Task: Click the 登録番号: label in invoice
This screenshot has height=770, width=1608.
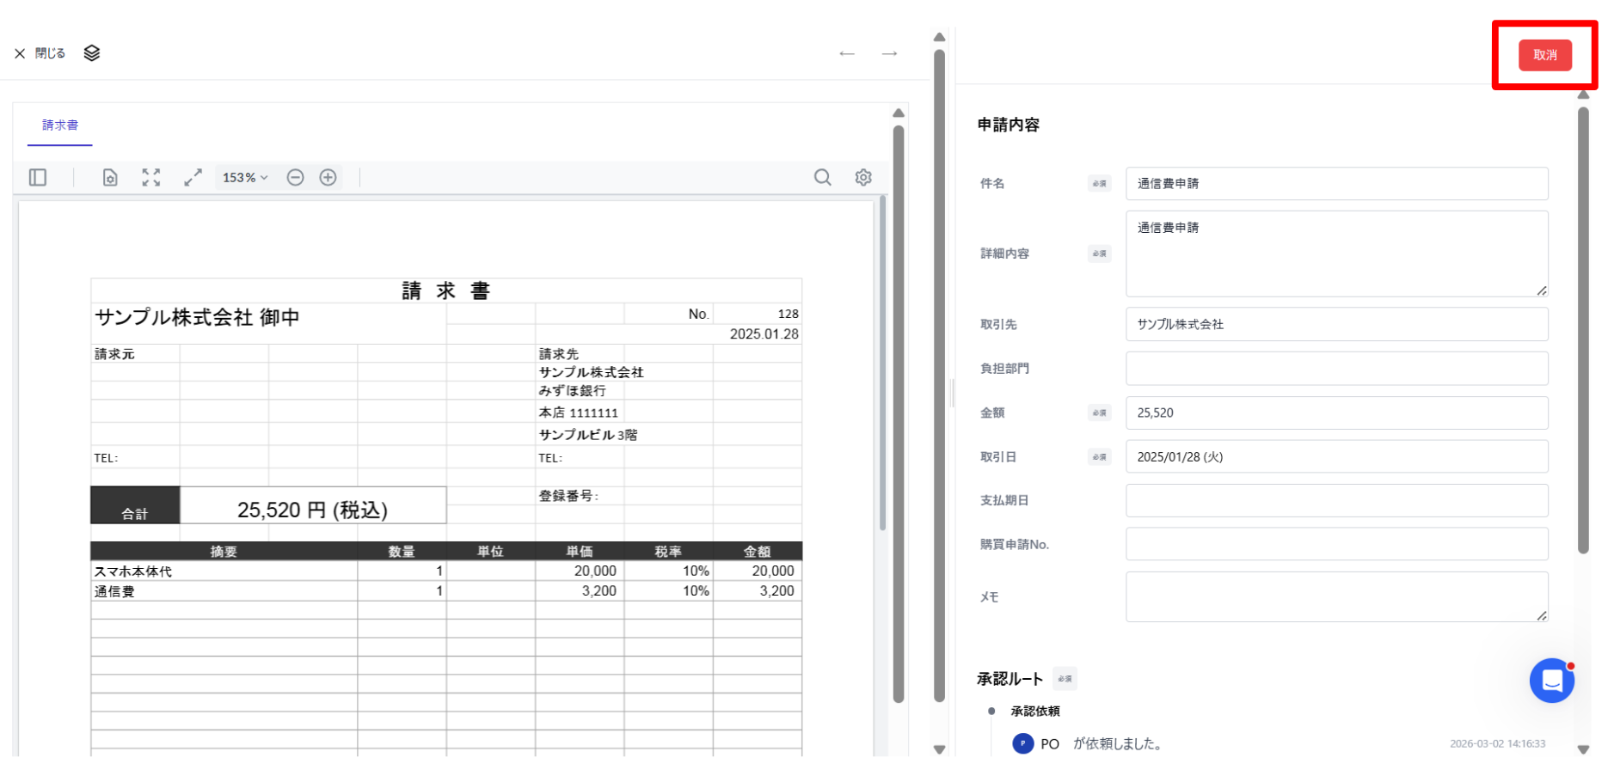Action: (568, 496)
